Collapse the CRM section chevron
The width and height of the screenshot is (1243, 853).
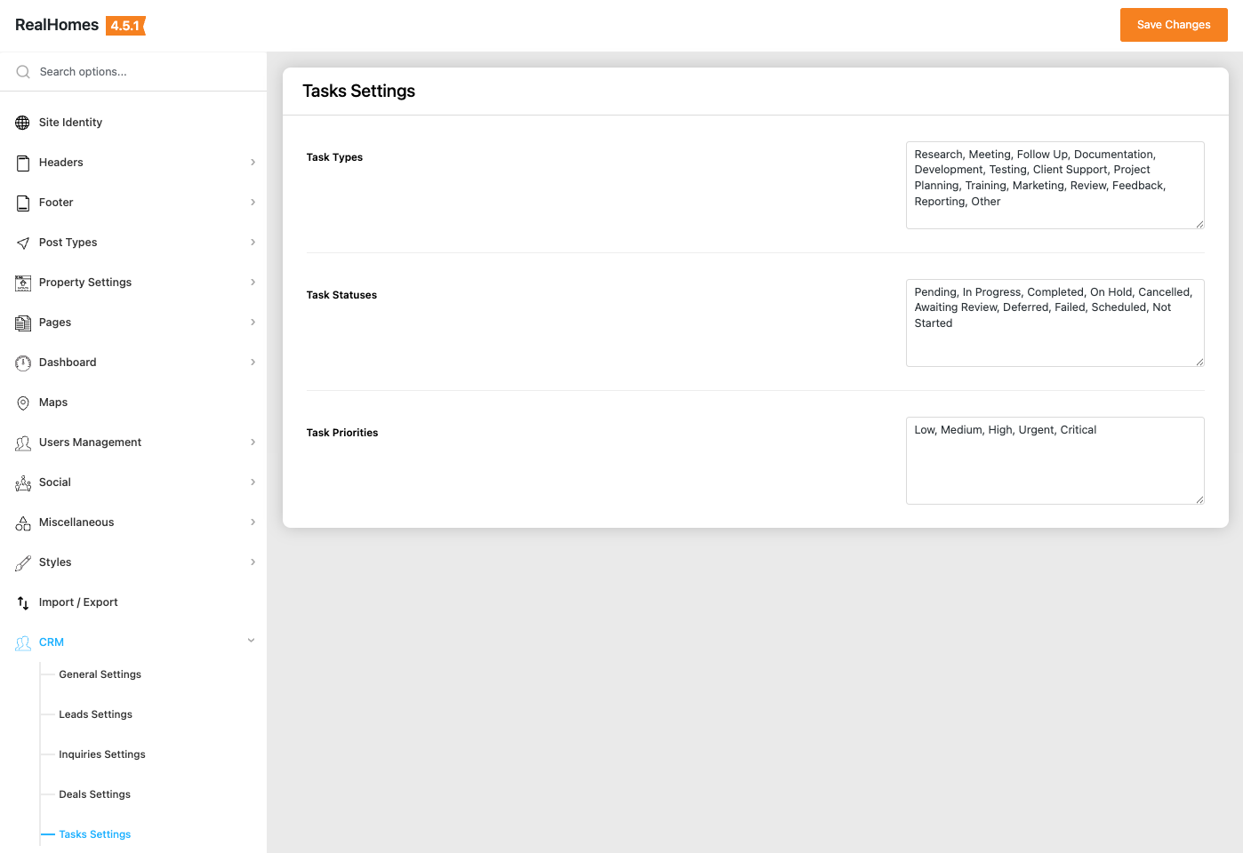click(251, 641)
